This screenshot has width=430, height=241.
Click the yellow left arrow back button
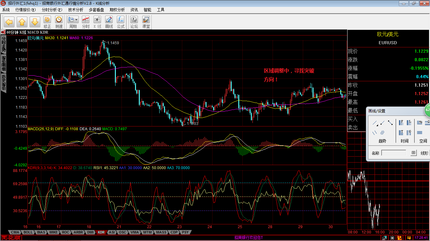click(9, 22)
